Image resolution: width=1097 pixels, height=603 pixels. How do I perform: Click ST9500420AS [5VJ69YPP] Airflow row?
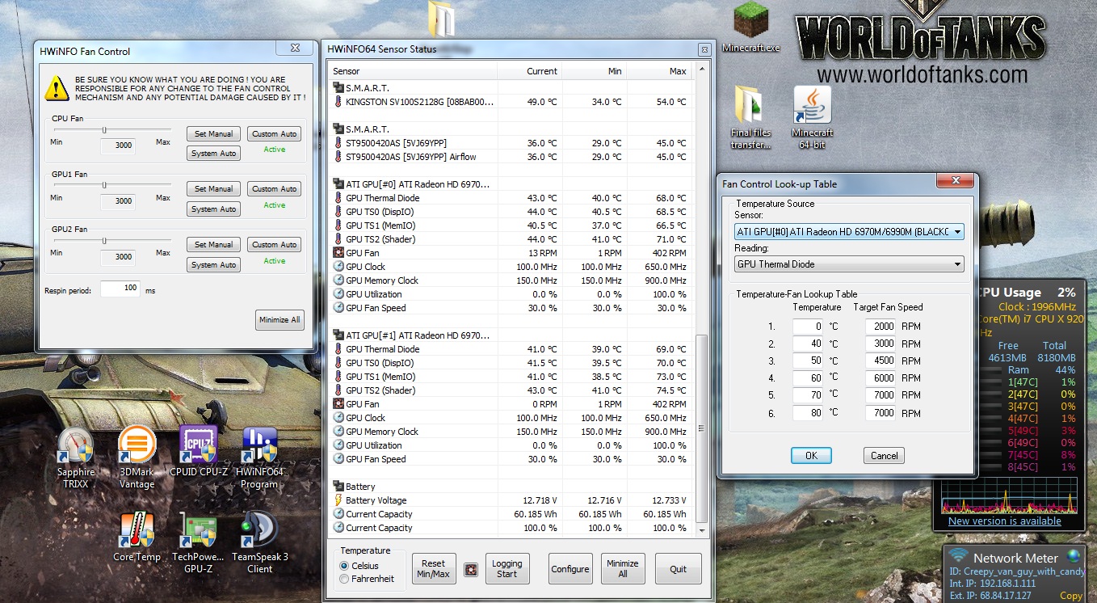[x=512, y=157]
